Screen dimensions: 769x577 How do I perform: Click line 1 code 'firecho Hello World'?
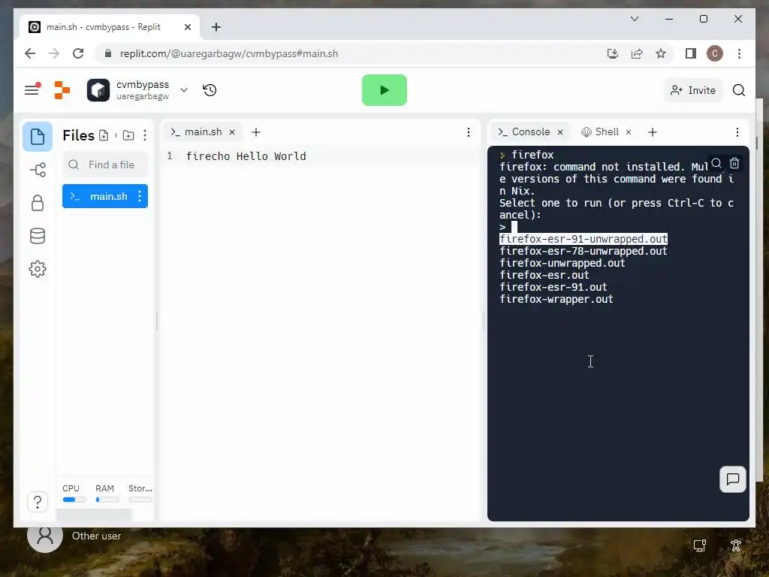coord(246,156)
